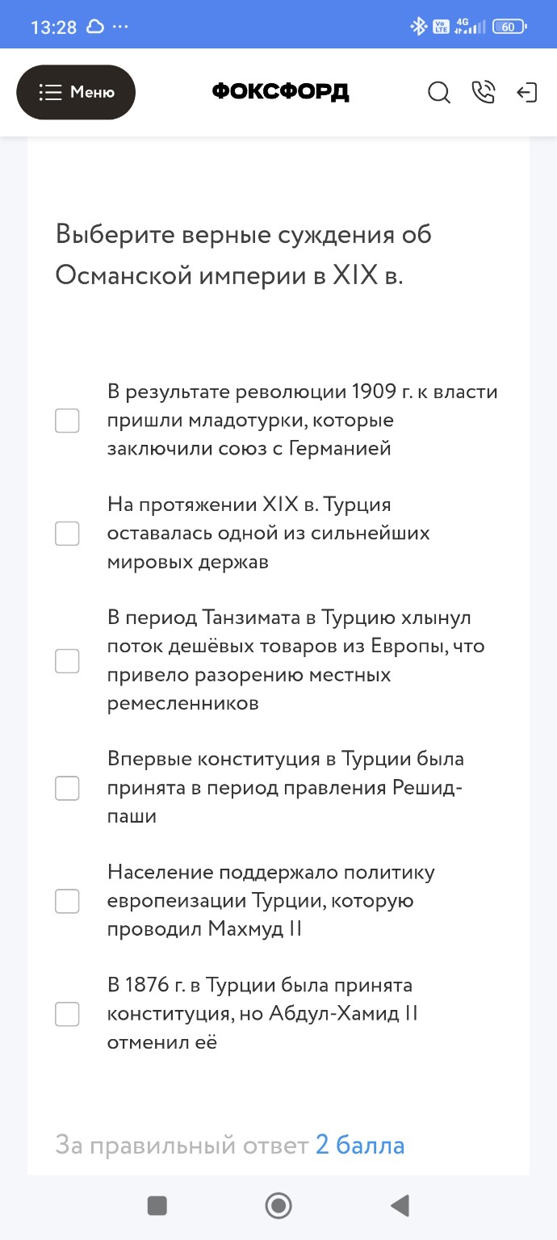Check the statement about Reshid-pasha constitution
The height and width of the screenshot is (1240, 557).
click(x=67, y=788)
